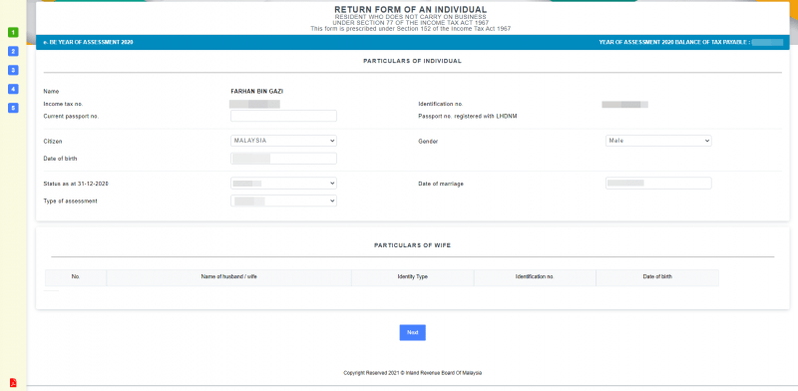Image resolution: width=798 pixels, height=391 pixels.
Task: Expand the Type of assessment dropdown
Action: [x=283, y=201]
